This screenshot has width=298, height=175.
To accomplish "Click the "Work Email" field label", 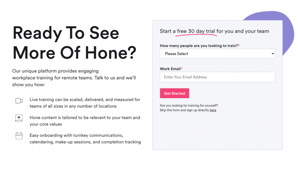I will pyautogui.click(x=170, y=69).
